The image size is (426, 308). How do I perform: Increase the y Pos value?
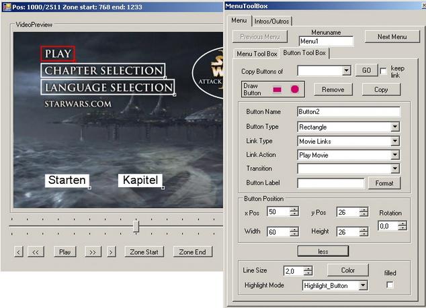coord(364,209)
